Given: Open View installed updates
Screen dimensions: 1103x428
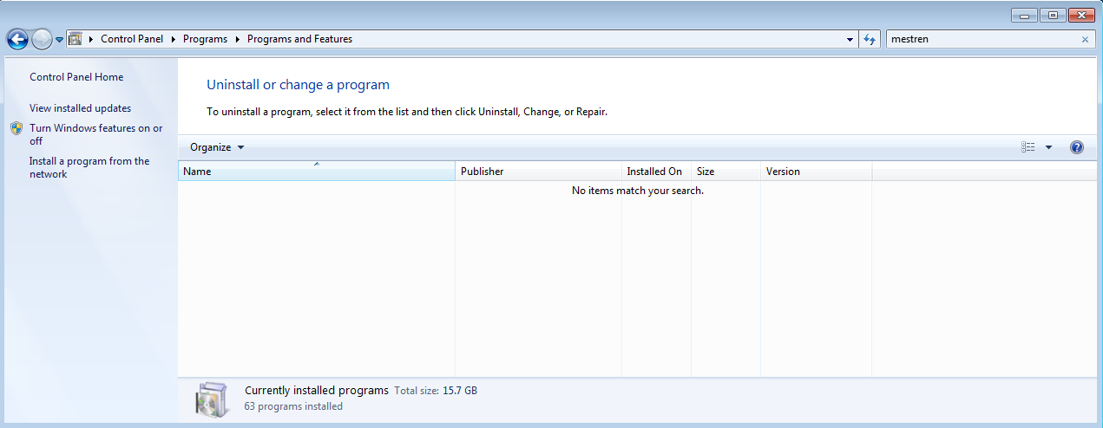Looking at the screenshot, I should click(80, 108).
